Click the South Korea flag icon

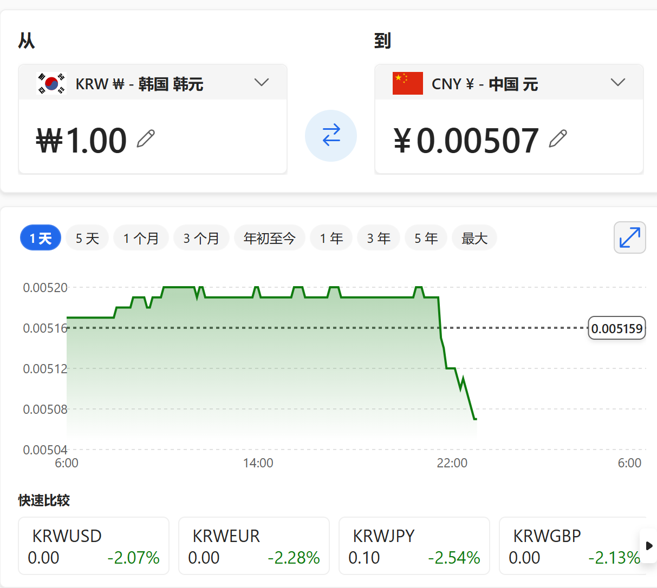[51, 83]
